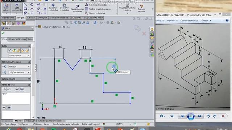232x130 pixels.
Task: Open <NINGUNO> style dropdown
Action: (19, 56)
